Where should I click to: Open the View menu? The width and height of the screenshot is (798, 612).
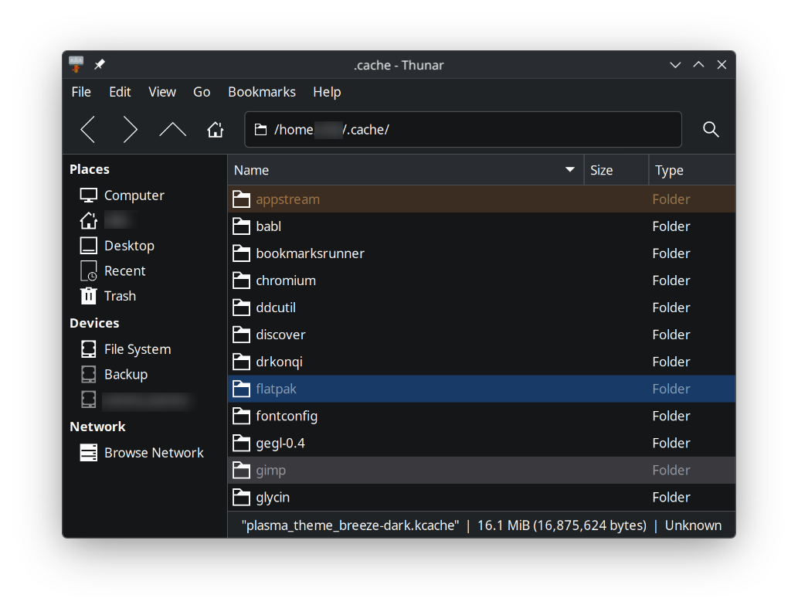coord(161,92)
